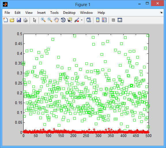
Task: Print the figure using the printer icon
Action: pyautogui.click(x=25, y=20)
